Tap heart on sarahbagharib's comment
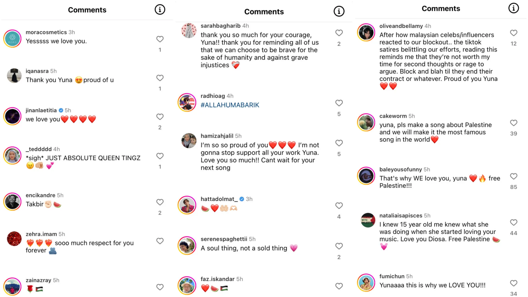Screen dimensions: 528x297 click(339, 33)
